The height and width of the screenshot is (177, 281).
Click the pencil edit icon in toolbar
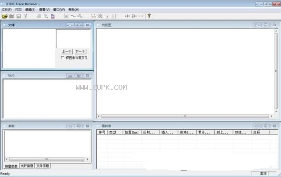click(26, 16)
